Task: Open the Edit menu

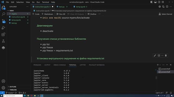Action: pos(13,2)
